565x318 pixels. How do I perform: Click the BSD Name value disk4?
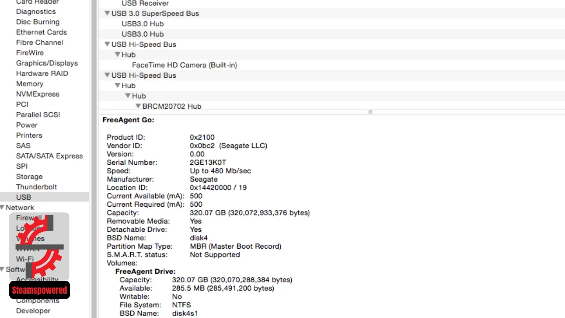(199, 238)
